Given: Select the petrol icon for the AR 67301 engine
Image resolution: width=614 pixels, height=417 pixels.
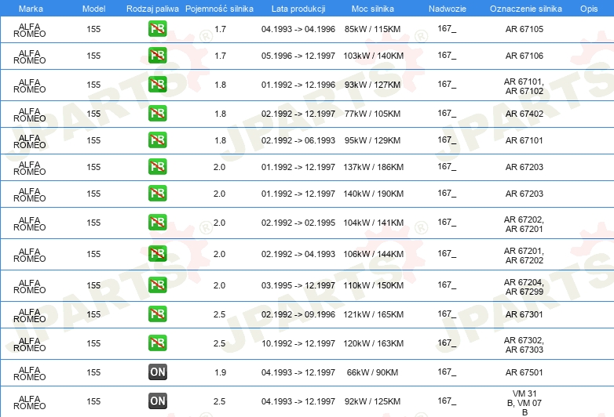Looking at the screenshot, I should pyautogui.click(x=157, y=314).
